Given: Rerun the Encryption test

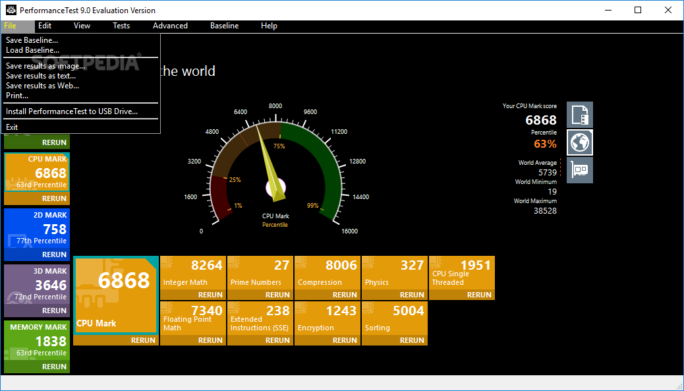Looking at the screenshot, I should pos(345,340).
